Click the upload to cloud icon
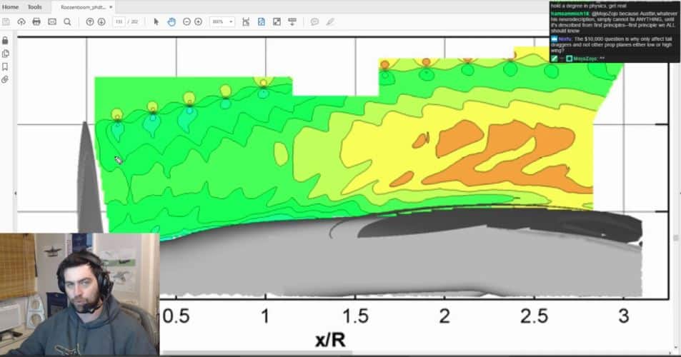This screenshot has width=681, height=357. pyautogui.click(x=21, y=21)
